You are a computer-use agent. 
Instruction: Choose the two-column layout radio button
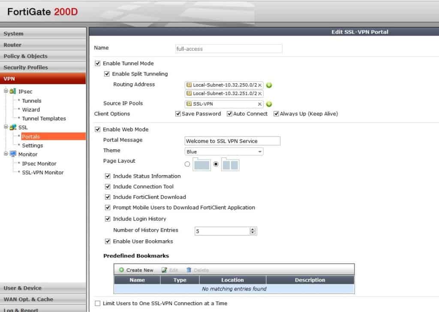pyautogui.click(x=216, y=164)
